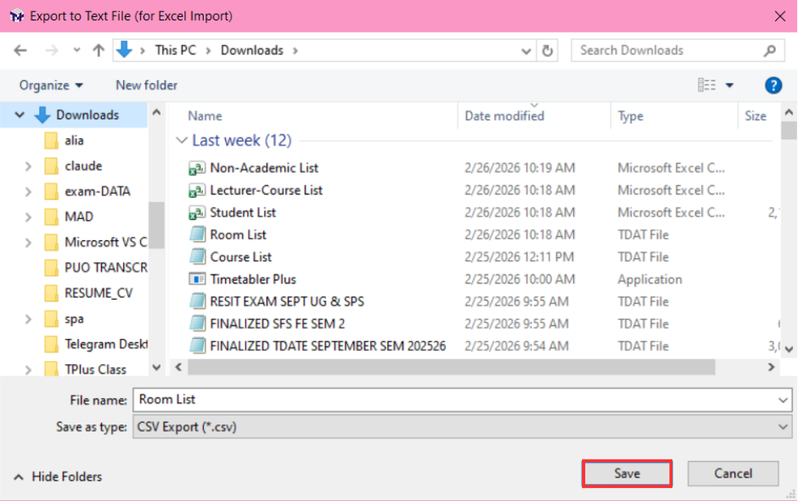The height and width of the screenshot is (501, 798).
Task: Refresh the Downloads folder view
Action: click(x=548, y=51)
